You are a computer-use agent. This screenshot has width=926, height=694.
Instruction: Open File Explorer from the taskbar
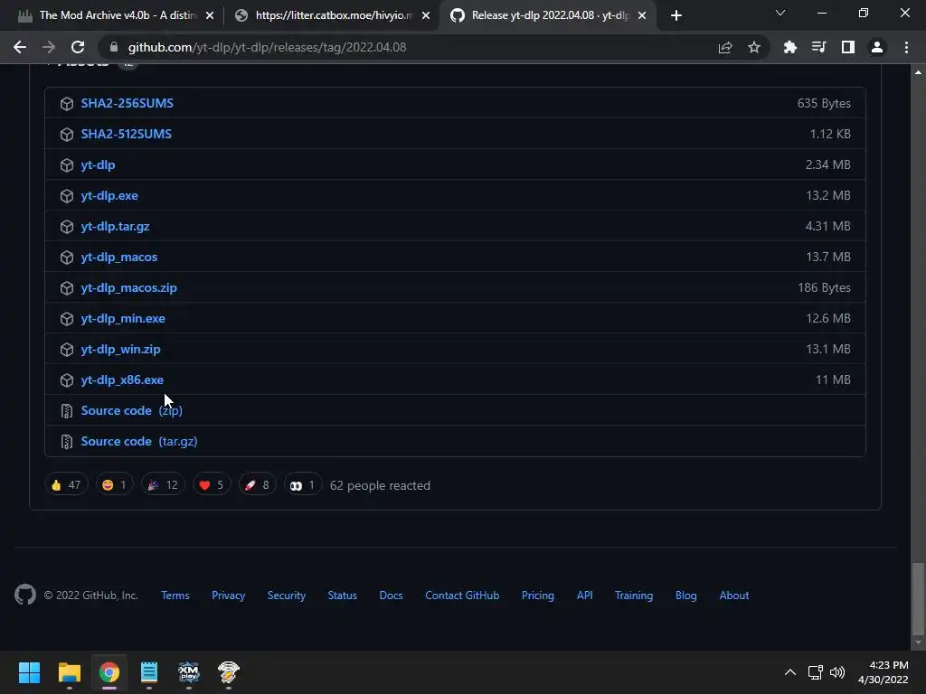click(69, 672)
